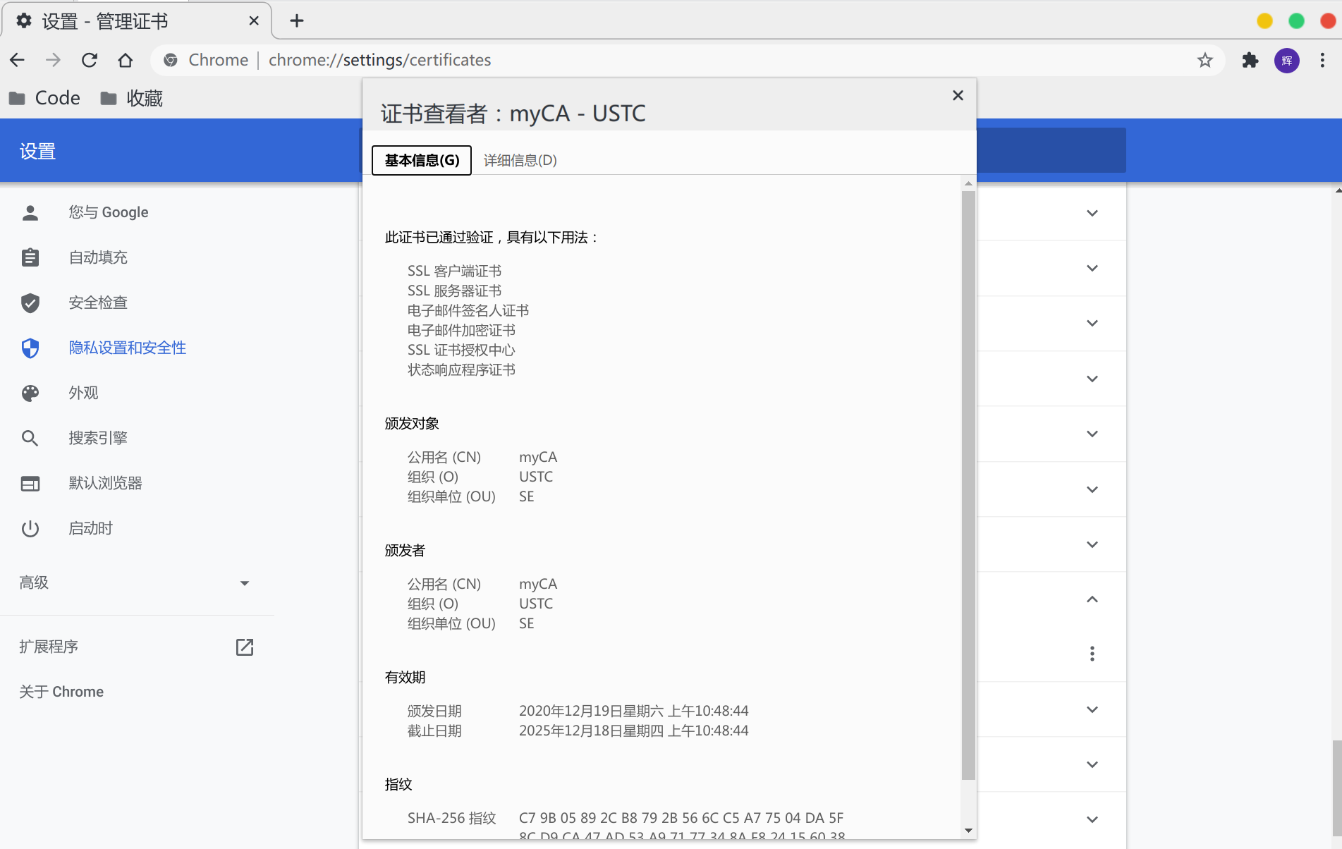Click the clipboard icon beside 自动填充
The height and width of the screenshot is (849, 1342).
point(30,258)
